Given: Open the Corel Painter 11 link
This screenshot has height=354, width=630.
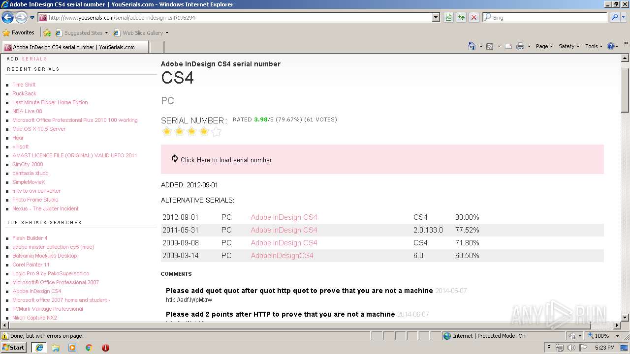Looking at the screenshot, I should 31,265.
